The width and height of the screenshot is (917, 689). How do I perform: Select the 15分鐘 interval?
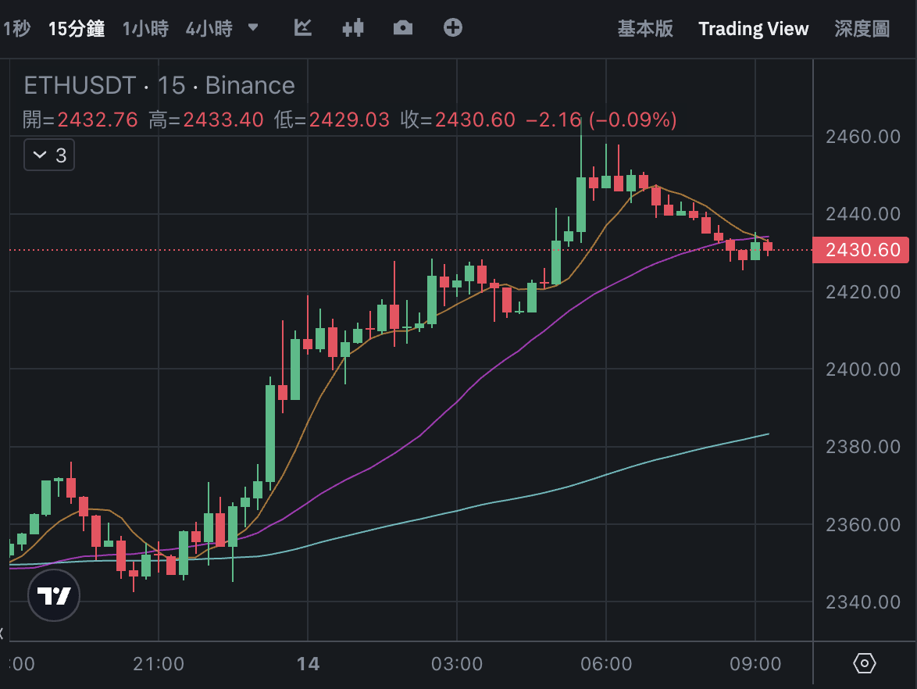(77, 29)
